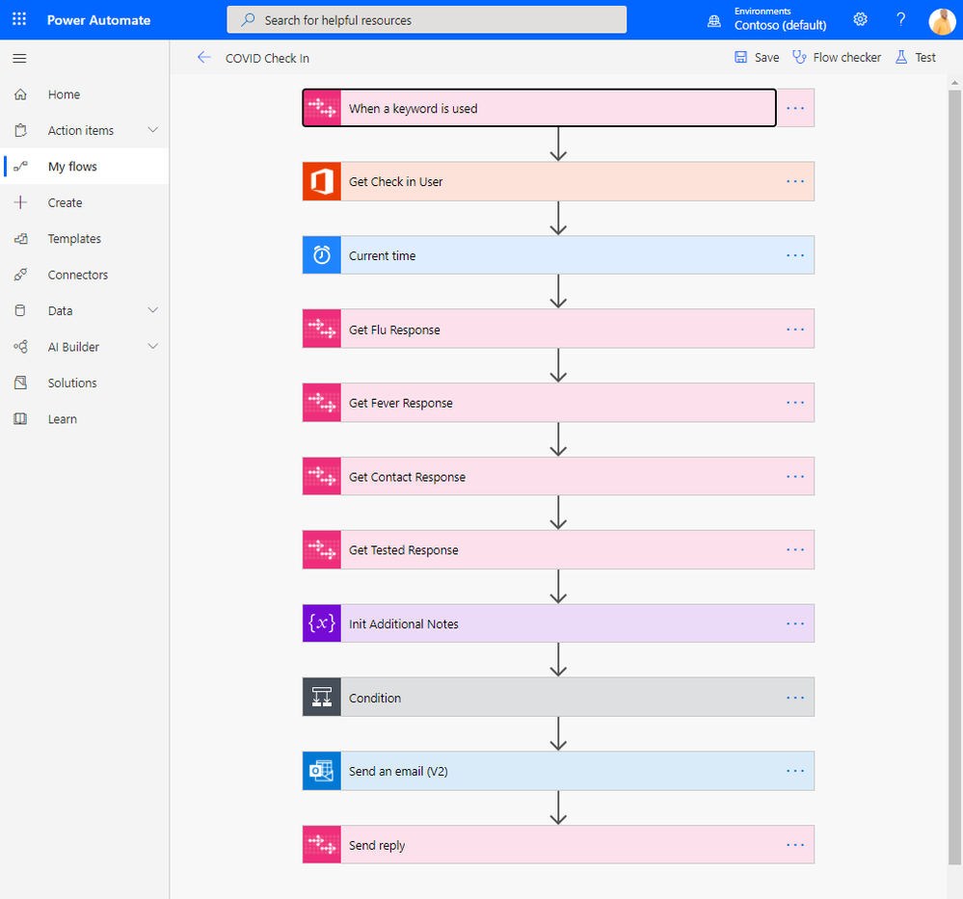
Task: Click the Current time clock icon
Action: [x=322, y=255]
